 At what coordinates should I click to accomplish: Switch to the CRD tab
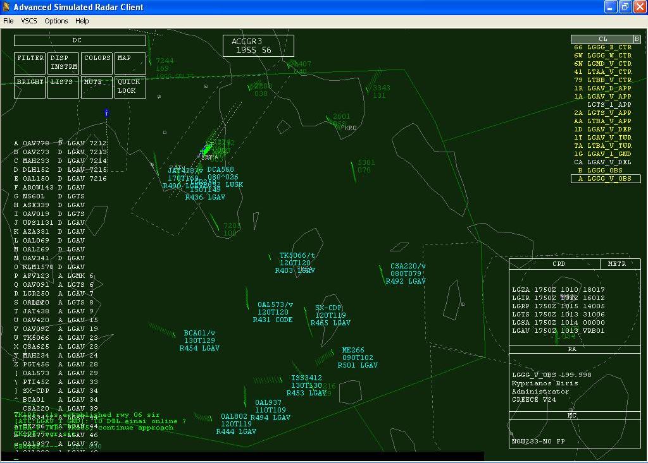point(554,263)
